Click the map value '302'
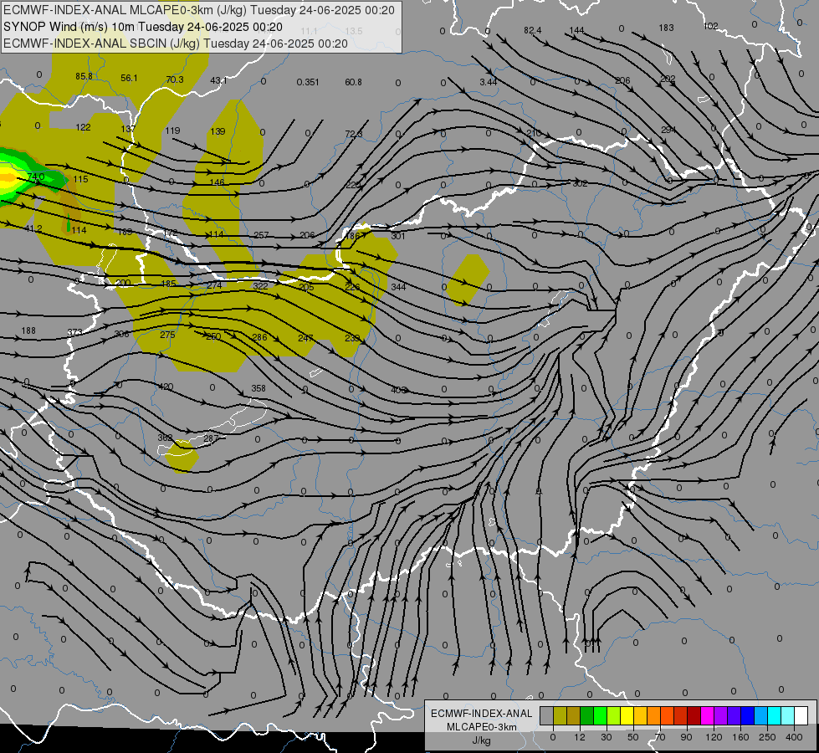The height and width of the screenshot is (753, 819). (x=580, y=183)
